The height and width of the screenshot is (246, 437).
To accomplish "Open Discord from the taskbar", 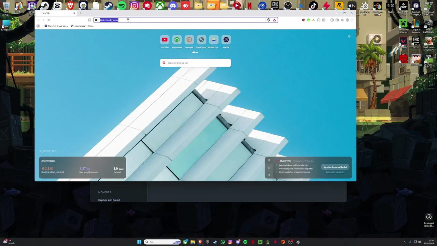I will tap(238, 242).
